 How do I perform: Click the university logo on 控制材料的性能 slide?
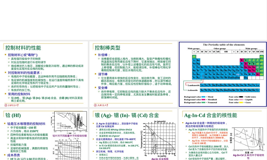coord(11,105)
